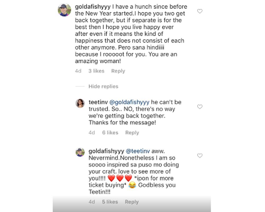
Task: Reply to goldafishyyy's top comment
Action: click(x=118, y=71)
